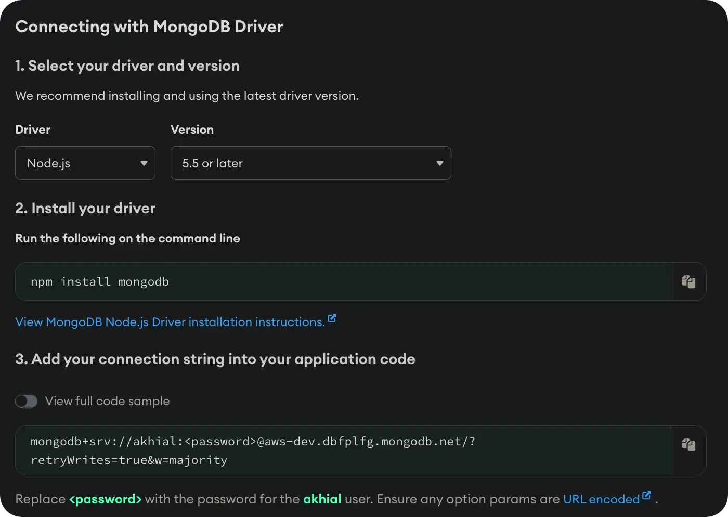Screen dimensions: 728x517
Task: Open MongoDB Node.js Driver installation instructions link
Action: 170,322
